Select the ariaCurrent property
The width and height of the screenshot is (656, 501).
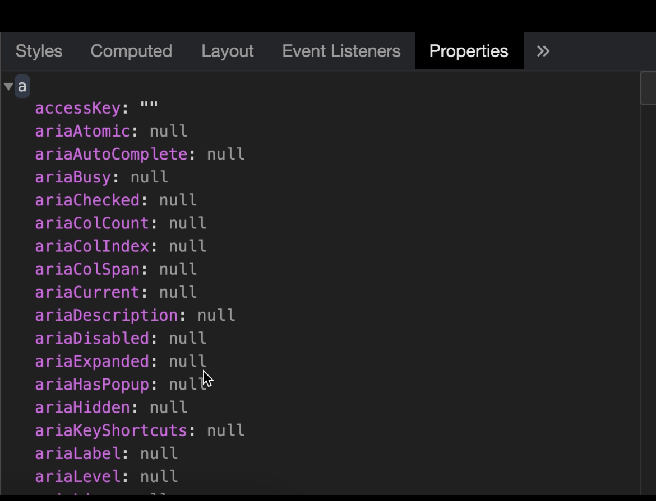[x=87, y=292]
